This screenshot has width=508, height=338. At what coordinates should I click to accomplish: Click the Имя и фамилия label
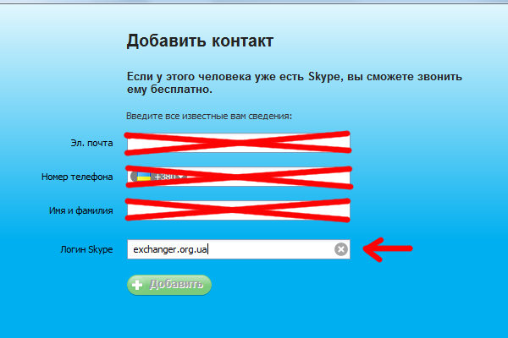coord(81,210)
